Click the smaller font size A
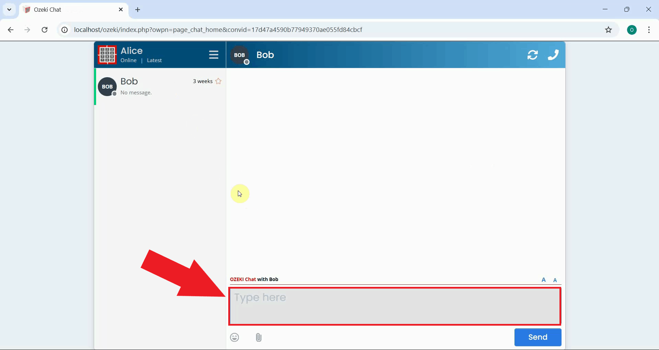This screenshot has height=350, width=659. coord(555,280)
